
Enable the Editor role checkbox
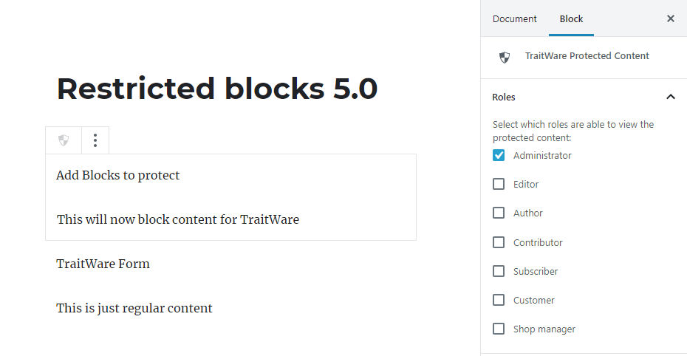499,184
